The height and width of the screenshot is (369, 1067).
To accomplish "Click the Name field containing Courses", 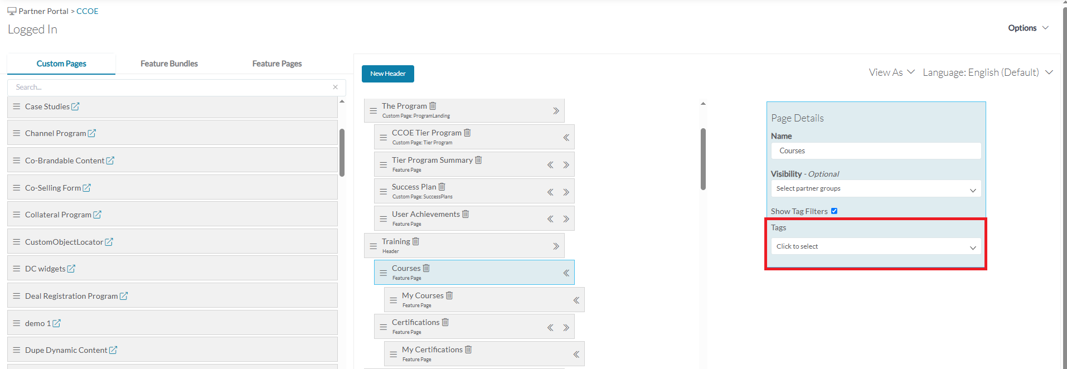I will [x=876, y=150].
